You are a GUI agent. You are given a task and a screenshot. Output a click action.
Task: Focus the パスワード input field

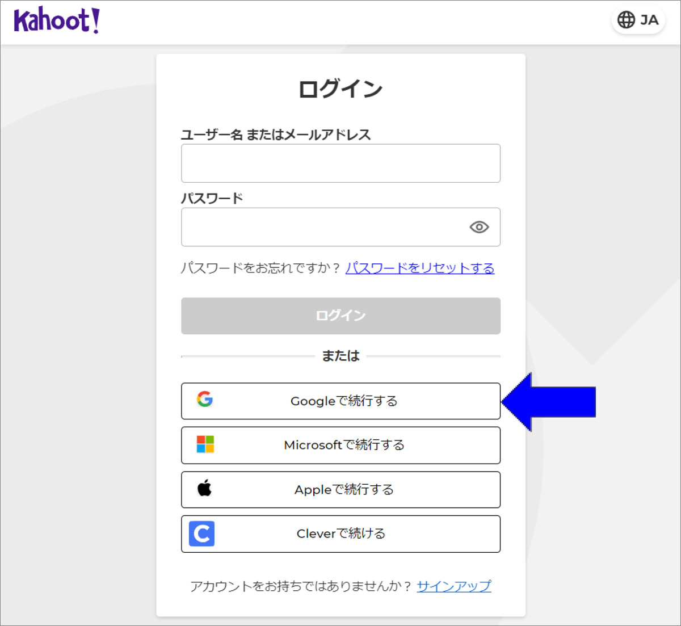pos(340,227)
